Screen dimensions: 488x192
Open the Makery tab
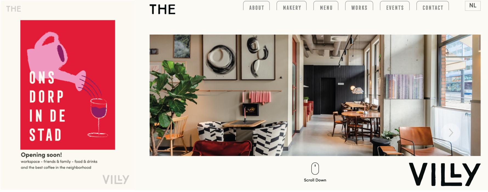click(292, 6)
